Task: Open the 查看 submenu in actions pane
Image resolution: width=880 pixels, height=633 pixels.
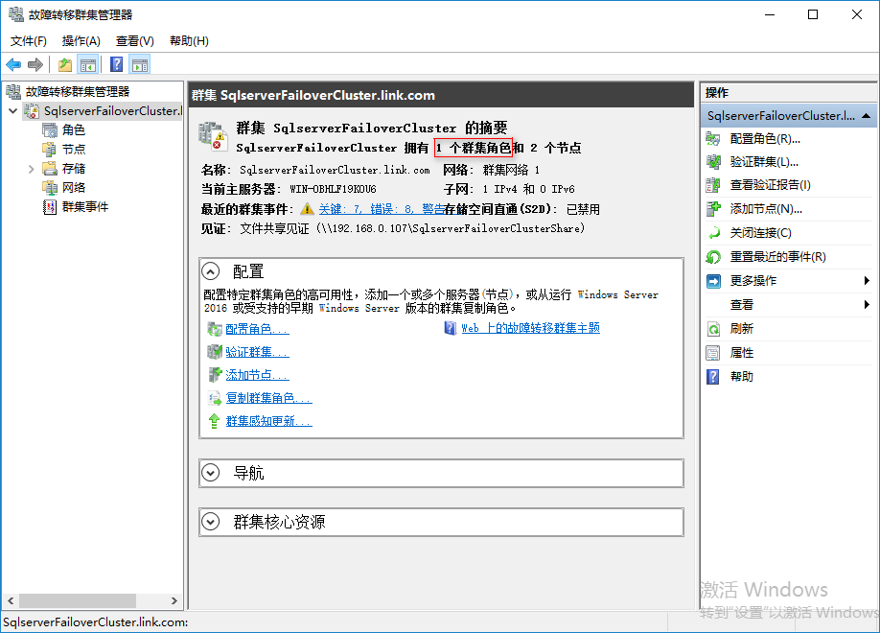Action: 789,305
